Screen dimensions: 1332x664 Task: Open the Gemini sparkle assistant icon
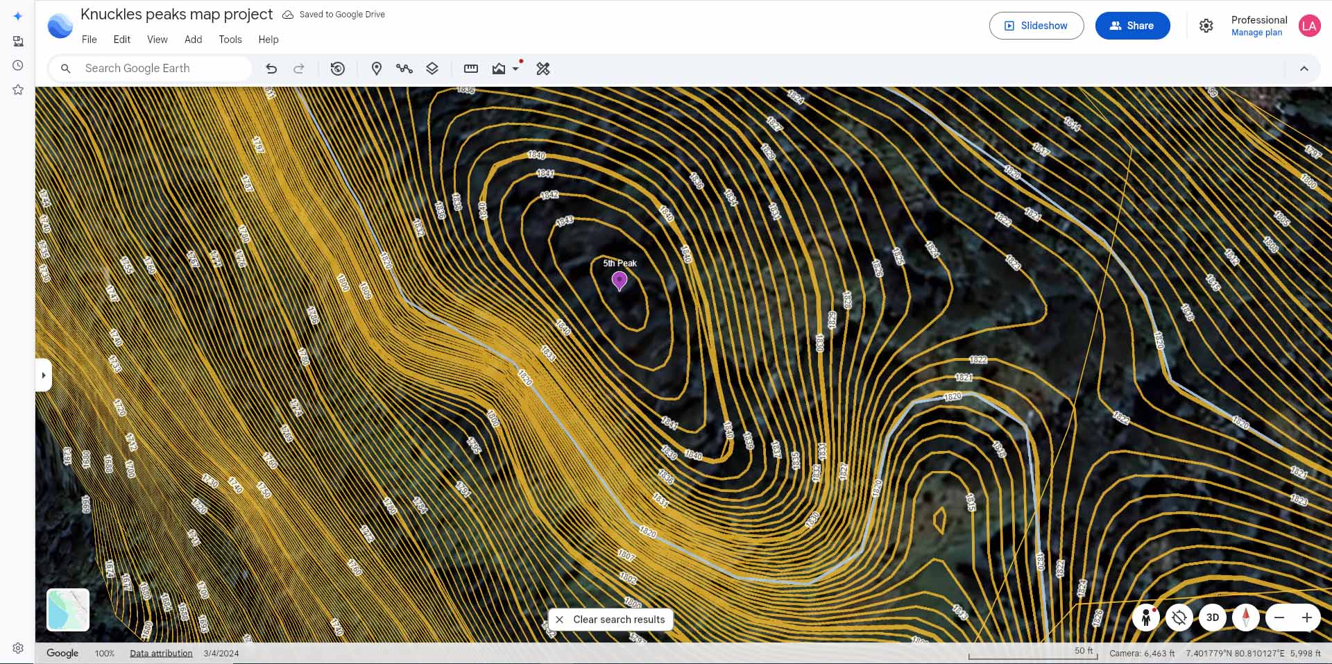pyautogui.click(x=18, y=16)
